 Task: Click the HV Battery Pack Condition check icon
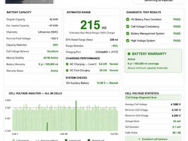pos(128,19)
